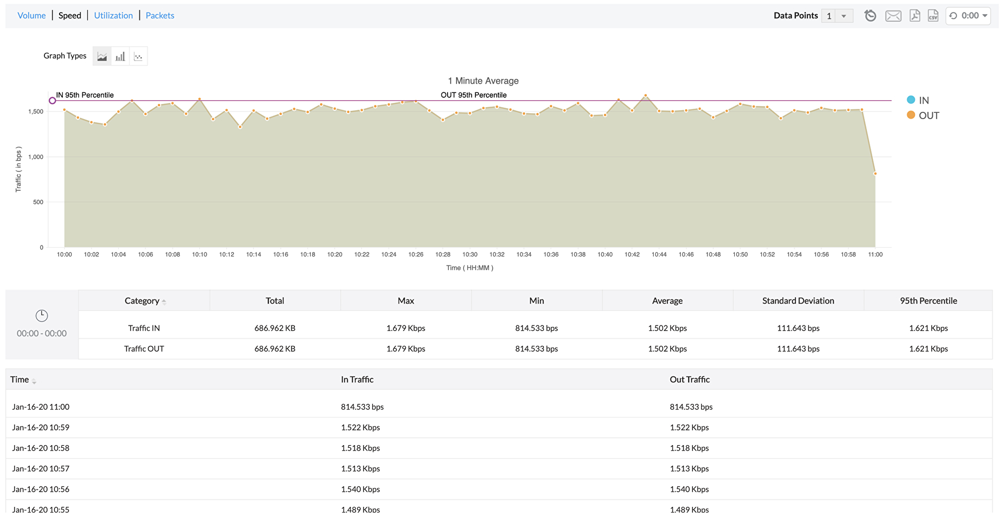The width and height of the screenshot is (1004, 522).
Task: Switch to the Packets tab
Action: coord(159,15)
